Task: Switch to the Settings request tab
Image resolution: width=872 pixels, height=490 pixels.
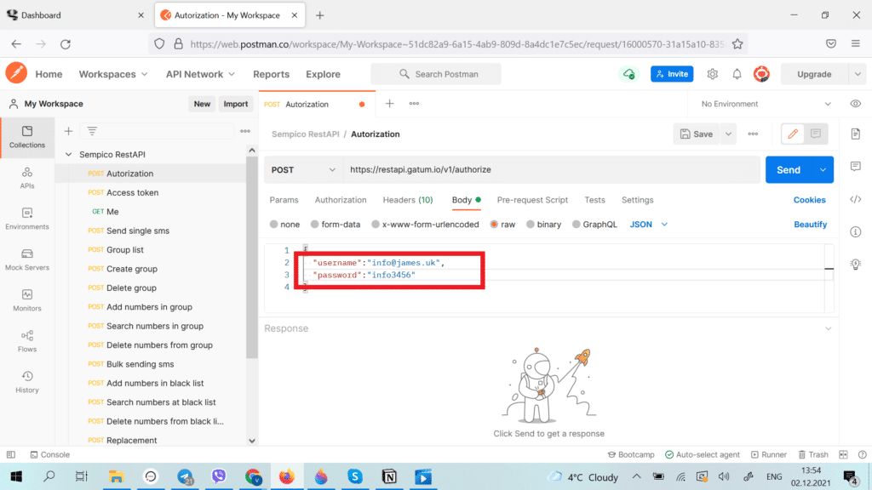Action: [x=637, y=199]
